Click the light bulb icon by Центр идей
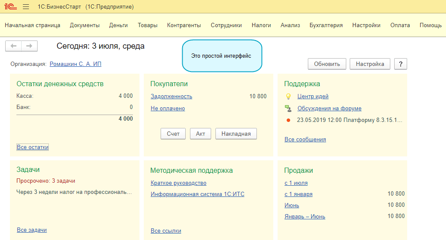 tap(288, 97)
